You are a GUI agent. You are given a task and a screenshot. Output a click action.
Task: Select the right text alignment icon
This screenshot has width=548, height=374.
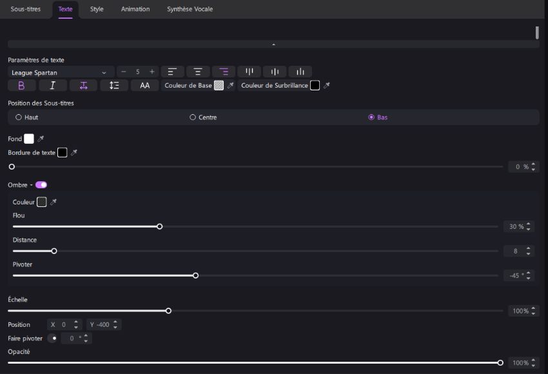point(224,72)
